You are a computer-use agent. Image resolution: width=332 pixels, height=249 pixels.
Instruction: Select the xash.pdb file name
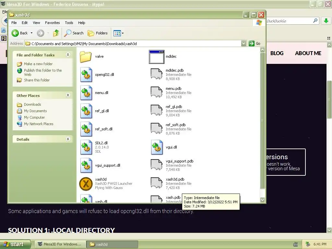pos(173,197)
